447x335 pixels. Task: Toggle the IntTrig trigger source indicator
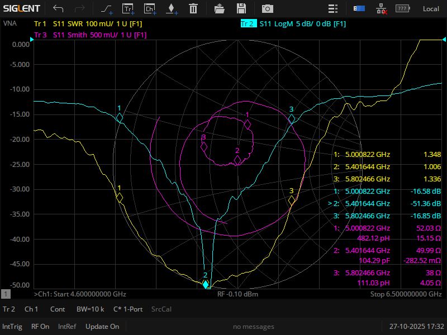point(12,327)
